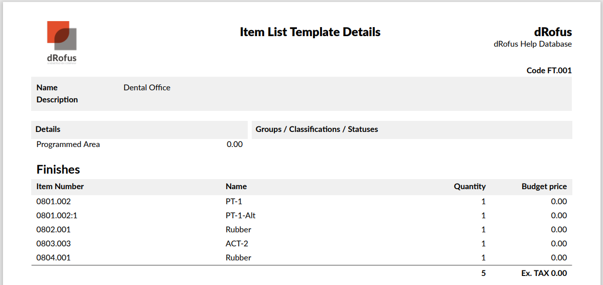Click the Name column header in Finishes table
This screenshot has height=285, width=603.
236,187
